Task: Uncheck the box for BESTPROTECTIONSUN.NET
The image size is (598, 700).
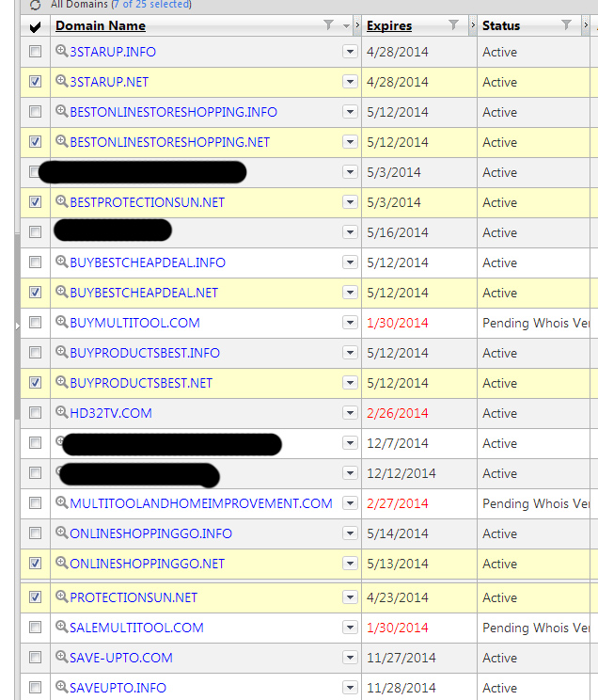Action: (35, 202)
